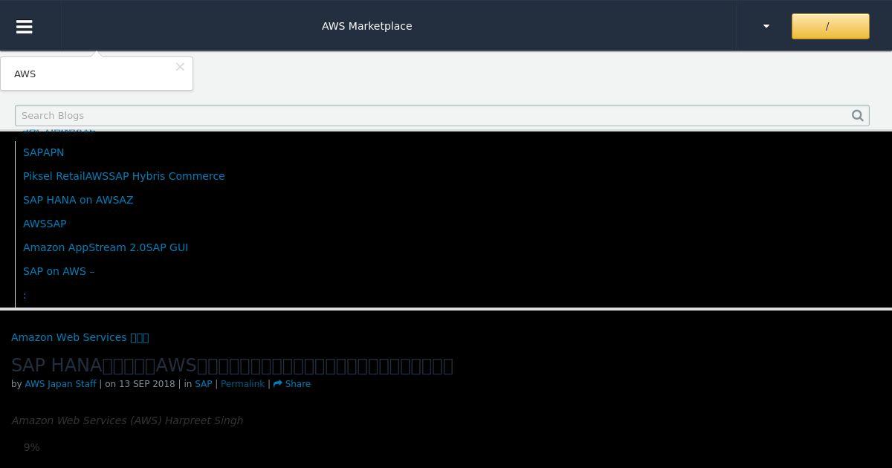The image size is (892, 468).
Task: Open the SAP on AWS – link
Action: click(x=59, y=271)
